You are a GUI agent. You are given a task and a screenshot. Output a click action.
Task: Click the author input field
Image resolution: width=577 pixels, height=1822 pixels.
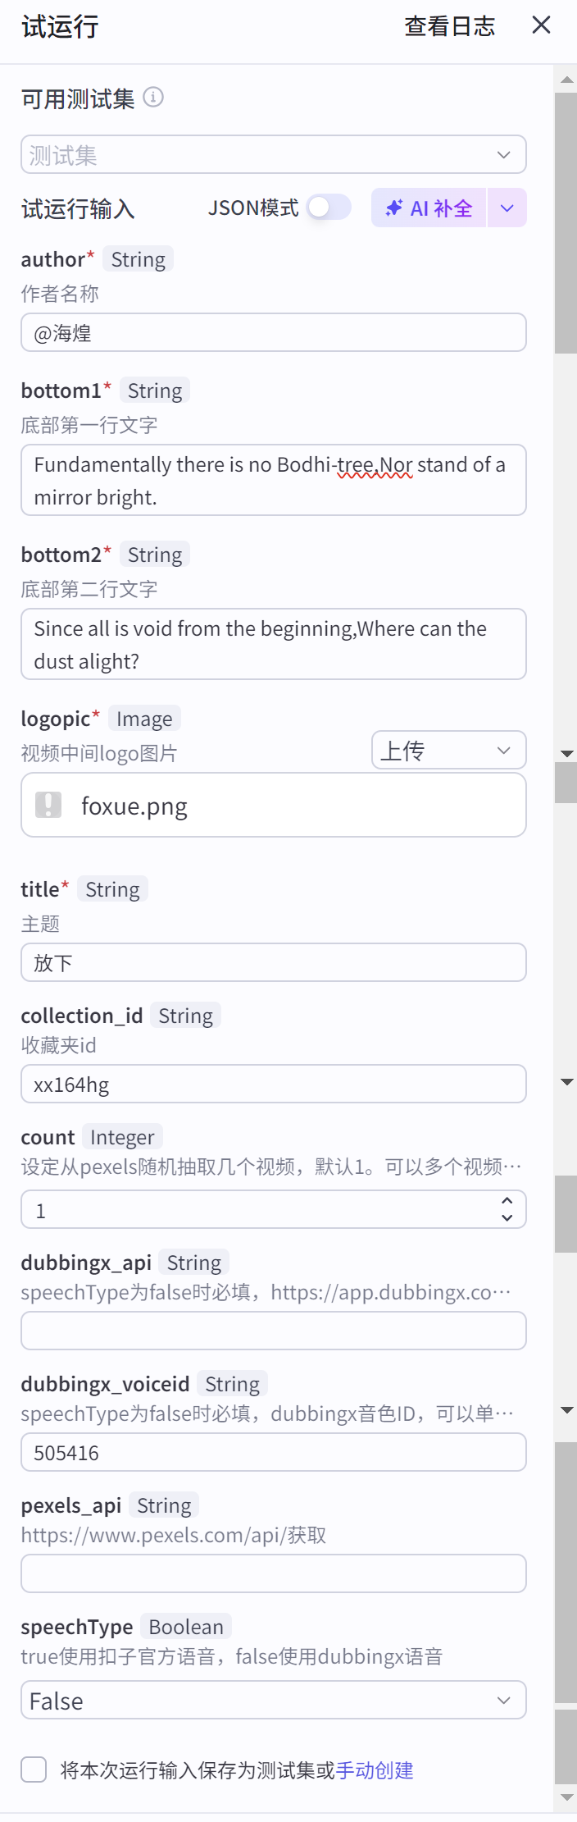(x=274, y=333)
